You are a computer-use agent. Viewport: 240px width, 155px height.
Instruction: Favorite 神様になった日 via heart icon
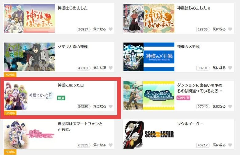coord(110,106)
